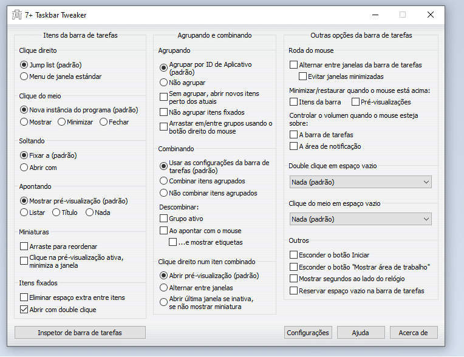Image resolution: width=464 pixels, height=357 pixels.
Task: Click the 'Configurações' button
Action: 308,332
